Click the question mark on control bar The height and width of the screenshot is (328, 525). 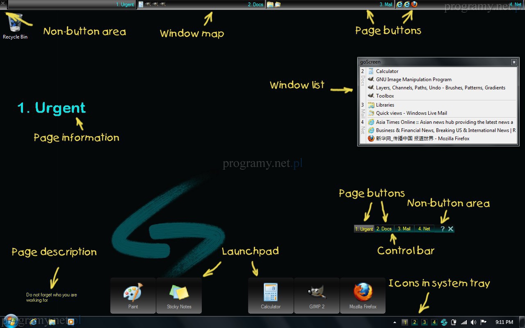point(443,229)
